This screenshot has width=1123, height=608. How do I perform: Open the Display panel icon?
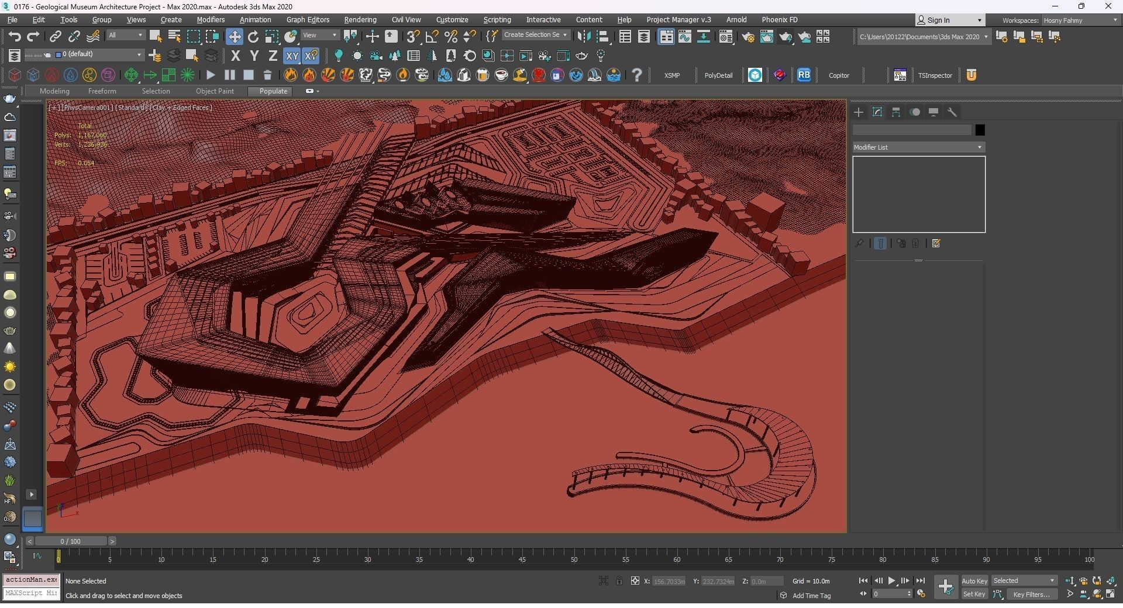pyautogui.click(x=933, y=112)
